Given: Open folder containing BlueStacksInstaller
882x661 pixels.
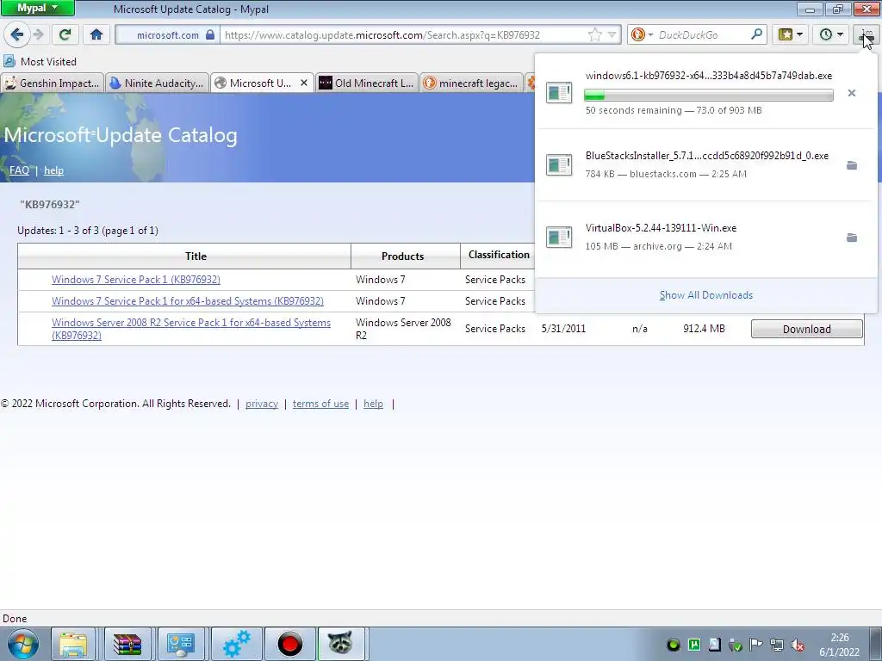Looking at the screenshot, I should (x=852, y=165).
